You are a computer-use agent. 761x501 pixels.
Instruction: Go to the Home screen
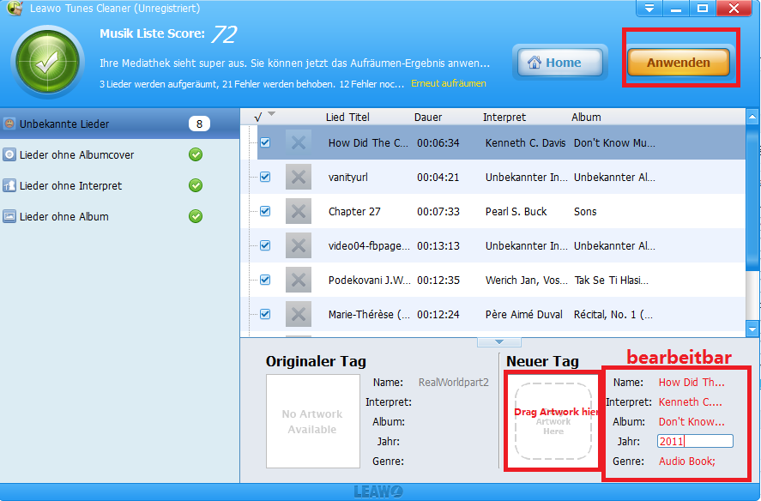(x=560, y=62)
